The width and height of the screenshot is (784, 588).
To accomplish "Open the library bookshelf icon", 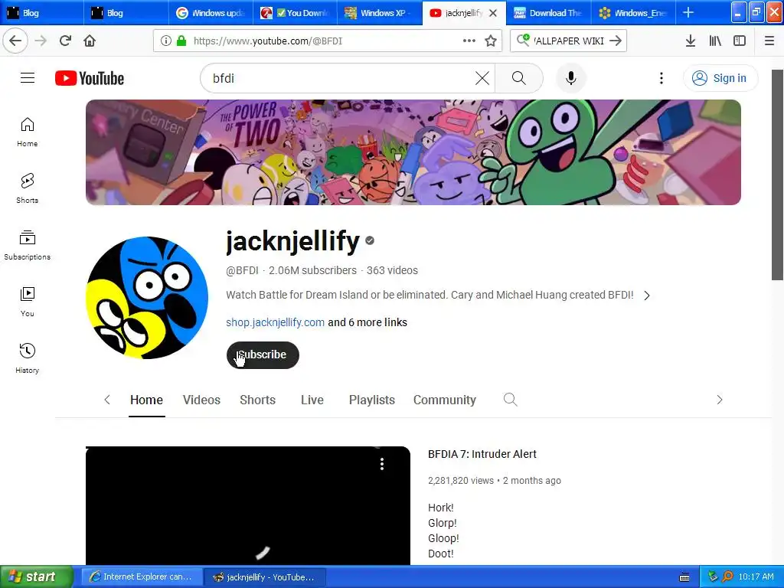I will coord(715,41).
